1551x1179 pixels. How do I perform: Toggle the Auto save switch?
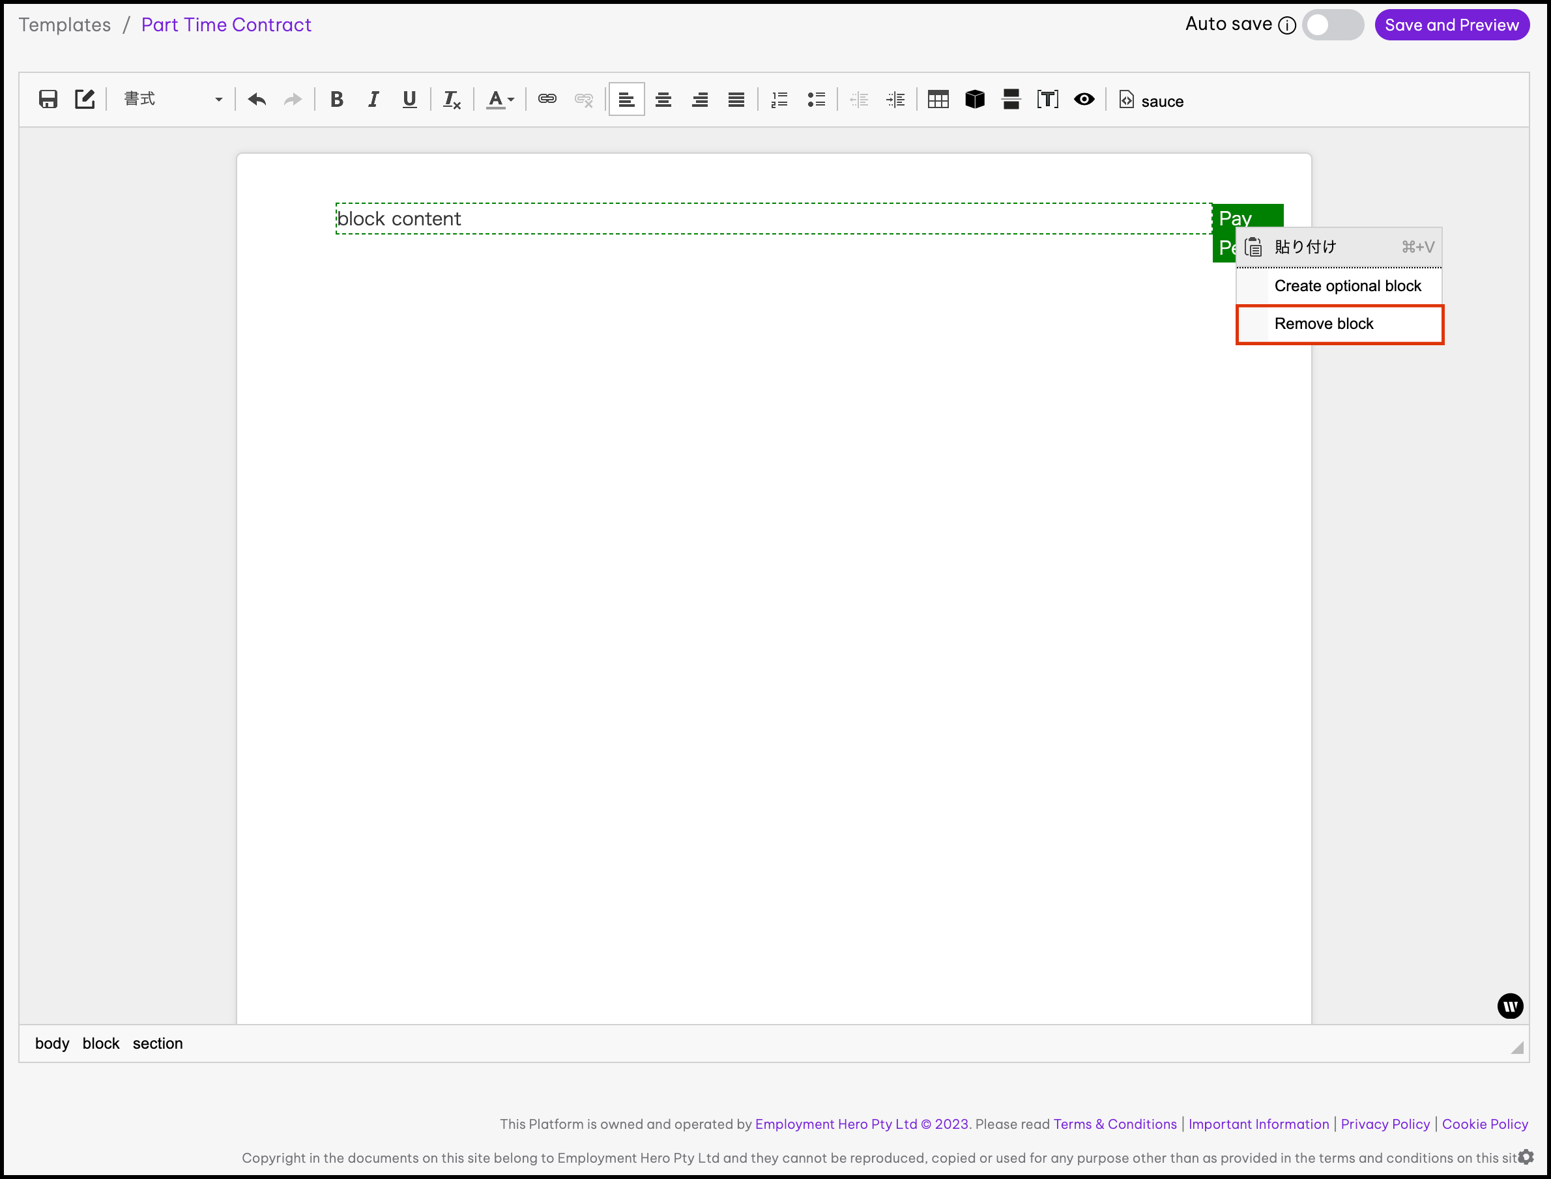[x=1332, y=25]
